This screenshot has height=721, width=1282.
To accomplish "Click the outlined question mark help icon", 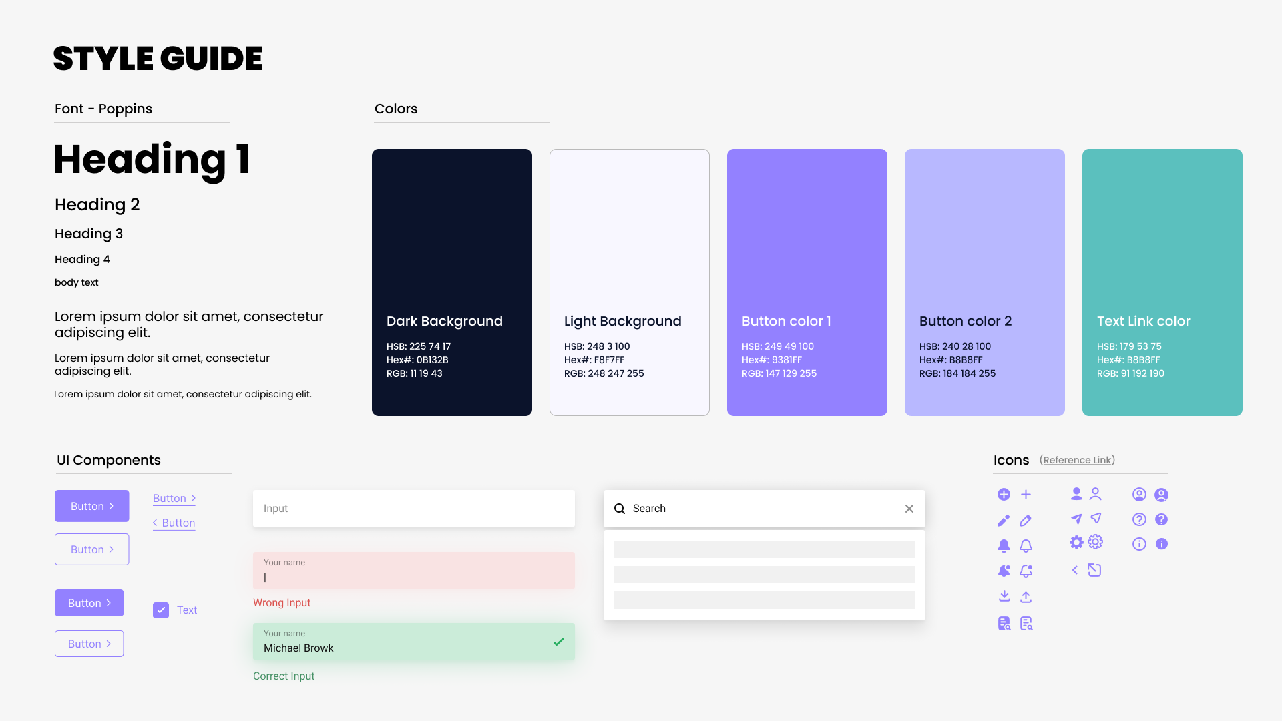I will click(x=1139, y=519).
